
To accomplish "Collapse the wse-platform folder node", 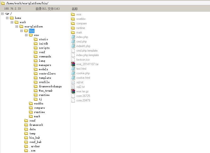I will (17, 26).
